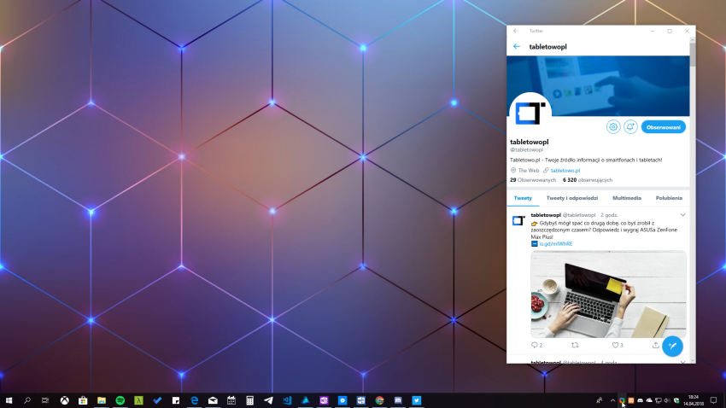Open profile settings gear icon
The height and width of the screenshot is (408, 726).
(612, 126)
